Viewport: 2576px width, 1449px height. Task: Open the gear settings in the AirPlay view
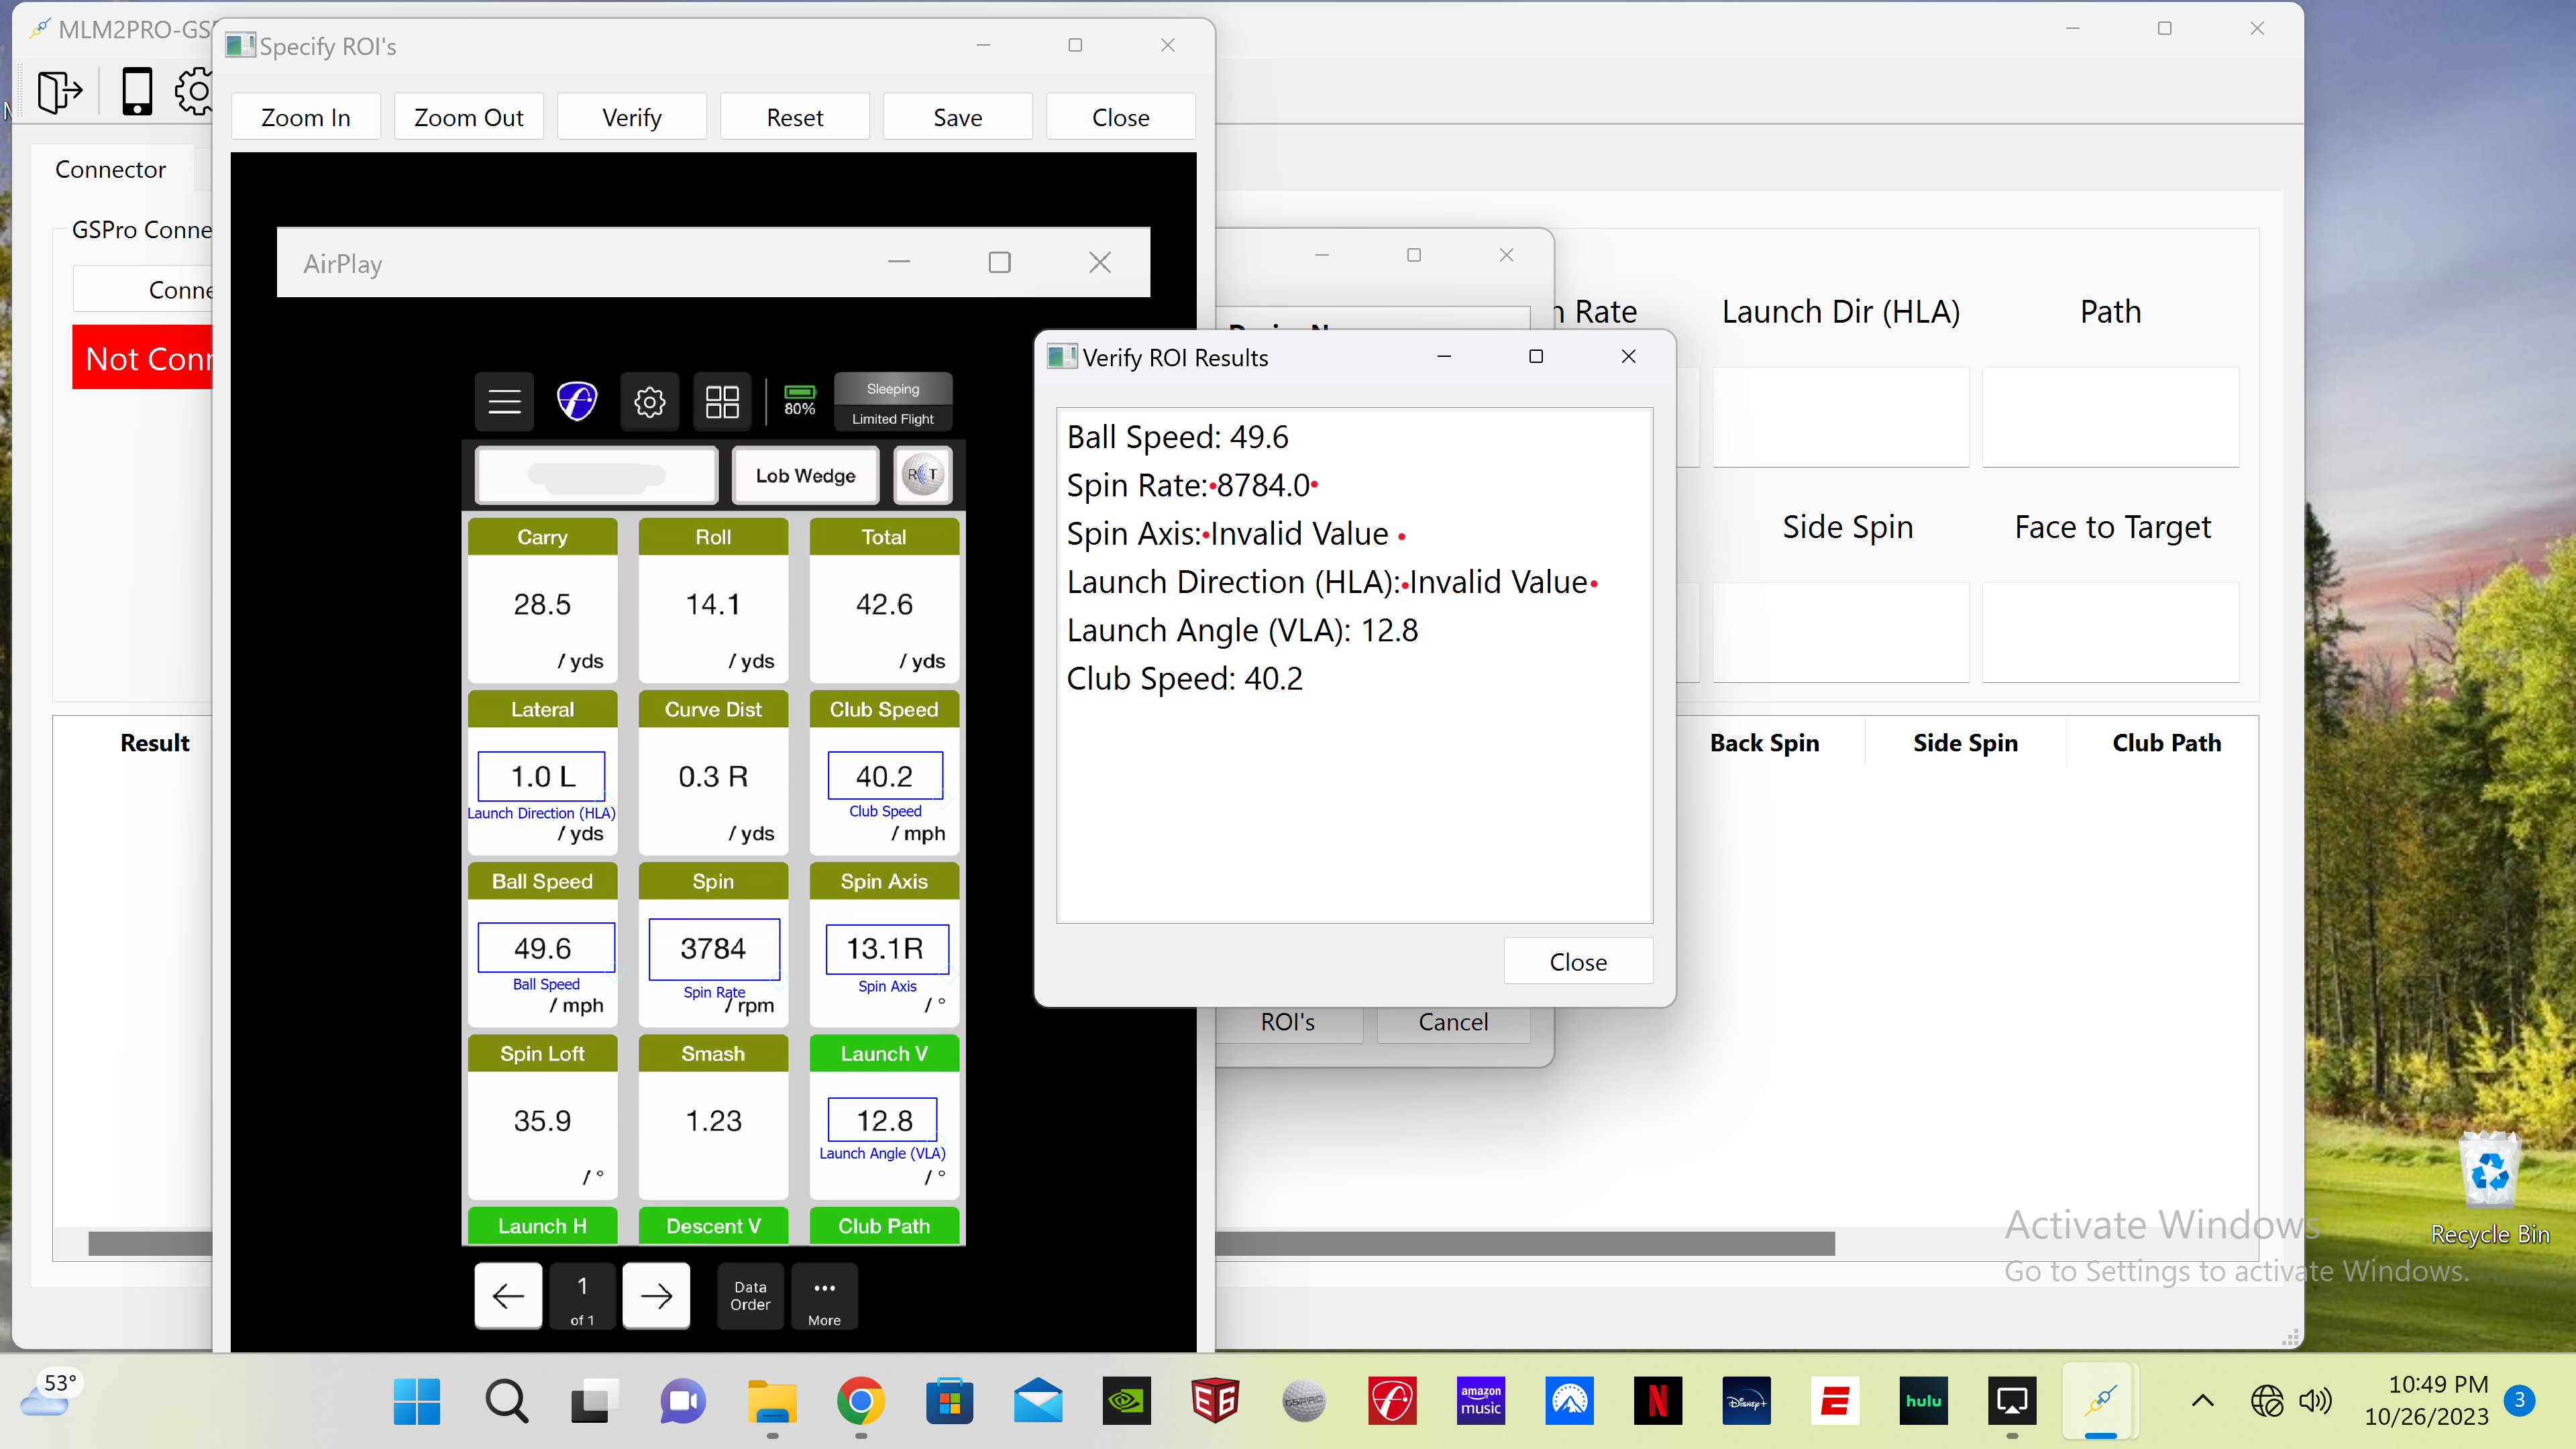click(649, 402)
